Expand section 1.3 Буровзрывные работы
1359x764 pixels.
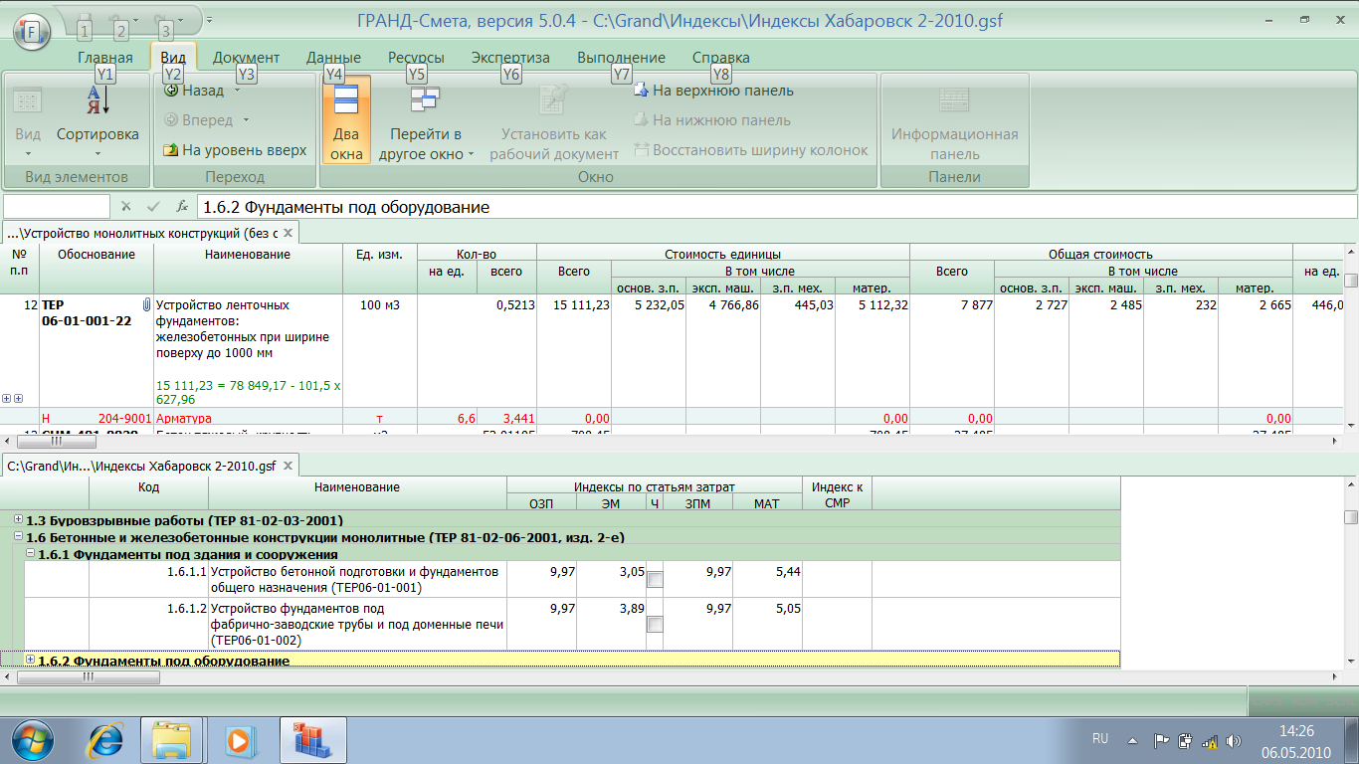tap(19, 520)
